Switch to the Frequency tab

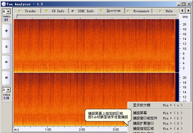pos(138,11)
